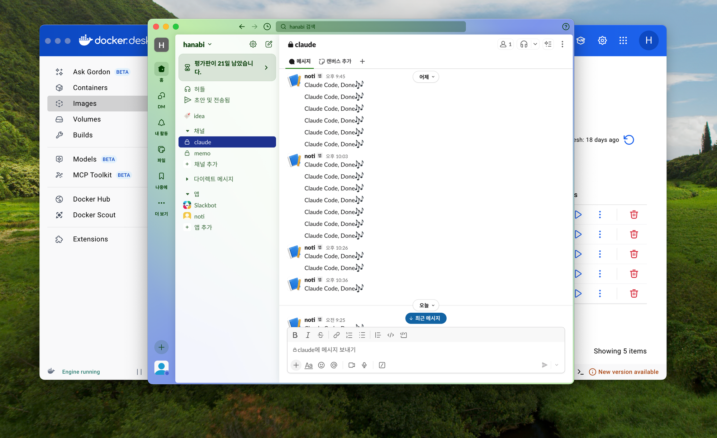The height and width of the screenshot is (438, 717).
Task: Toggle the Aa formatting toolbar
Action: 309,365
